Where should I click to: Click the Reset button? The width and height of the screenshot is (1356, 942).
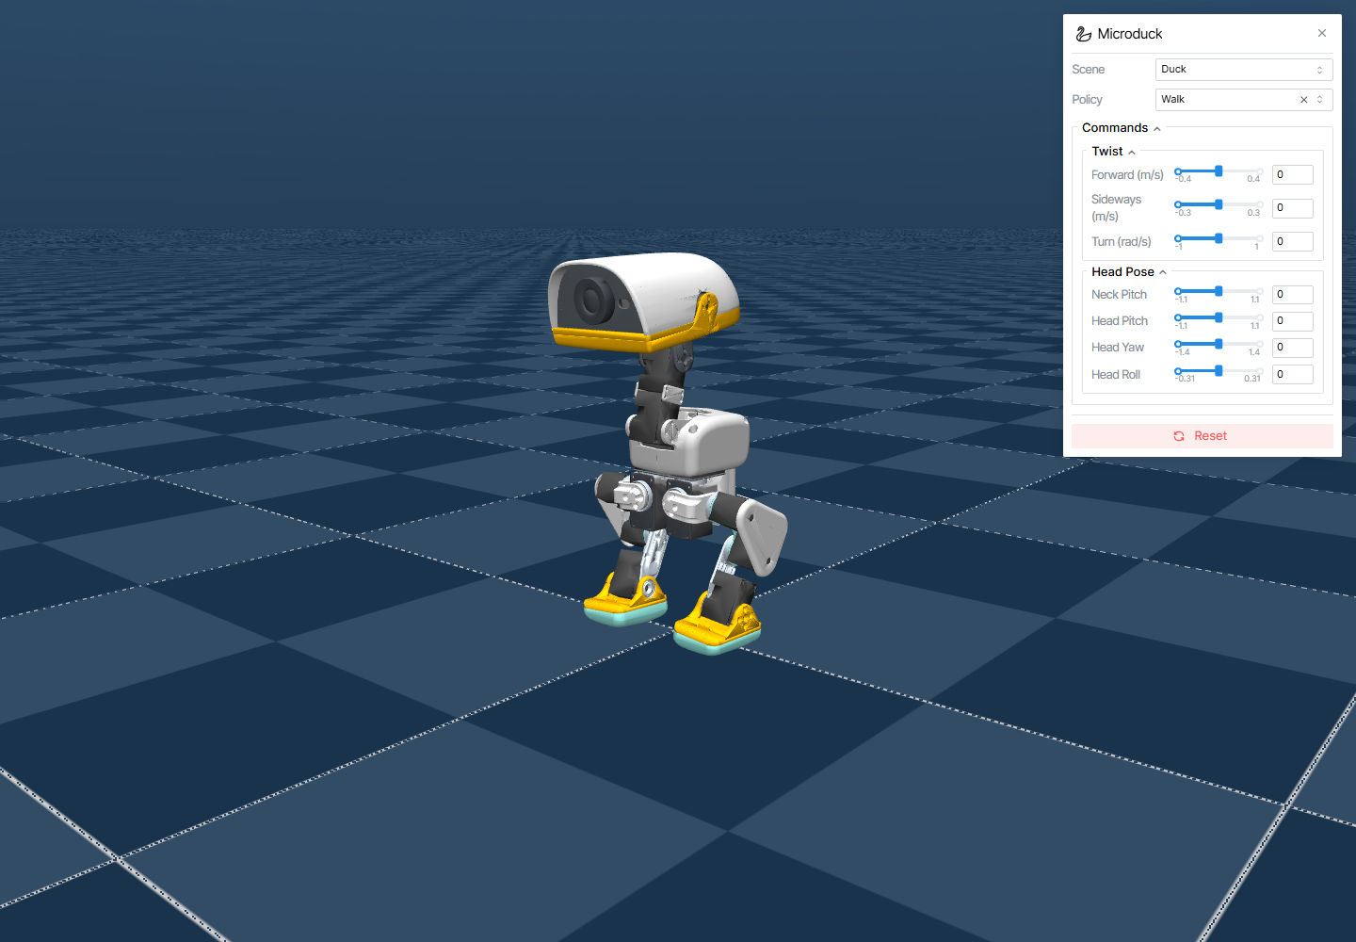(x=1202, y=436)
